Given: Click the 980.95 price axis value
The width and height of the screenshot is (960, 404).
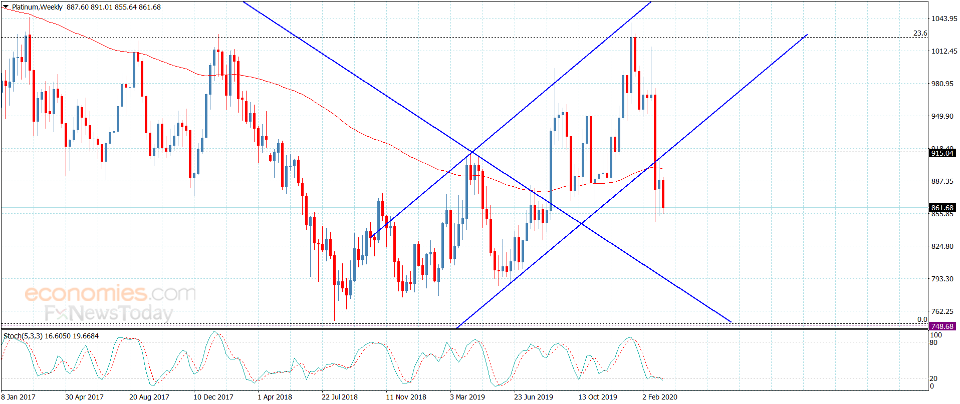Looking at the screenshot, I should (x=942, y=84).
